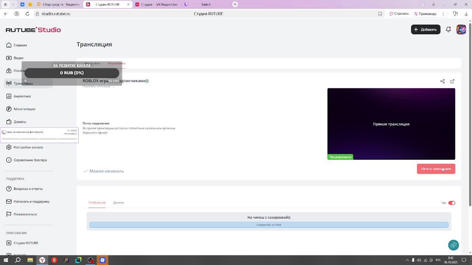Viewport: 472px width, 265px height.
Task: Switch to the Сообщения tab
Action: [97, 202]
